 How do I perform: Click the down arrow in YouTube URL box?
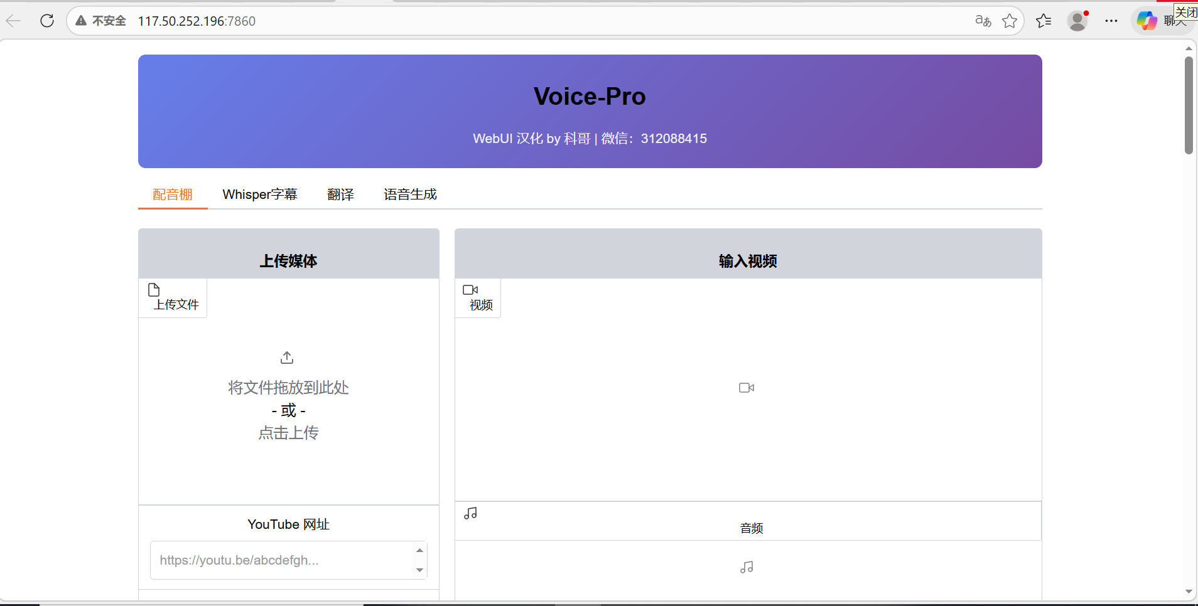(419, 570)
